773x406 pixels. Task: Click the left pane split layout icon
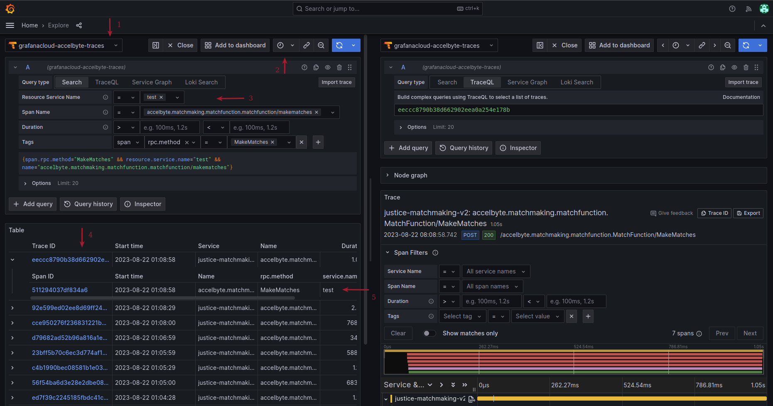[156, 45]
